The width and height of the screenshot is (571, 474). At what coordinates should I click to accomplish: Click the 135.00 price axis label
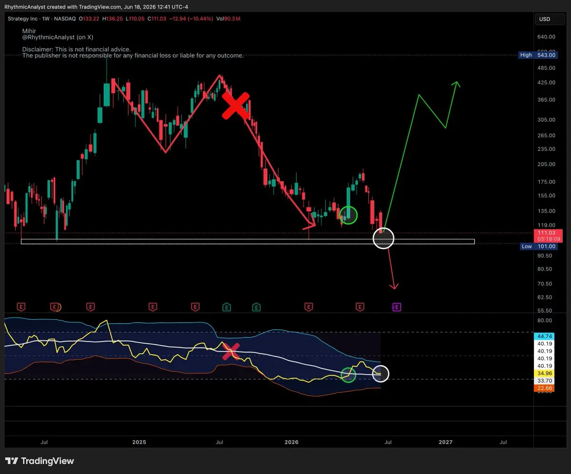(x=546, y=211)
